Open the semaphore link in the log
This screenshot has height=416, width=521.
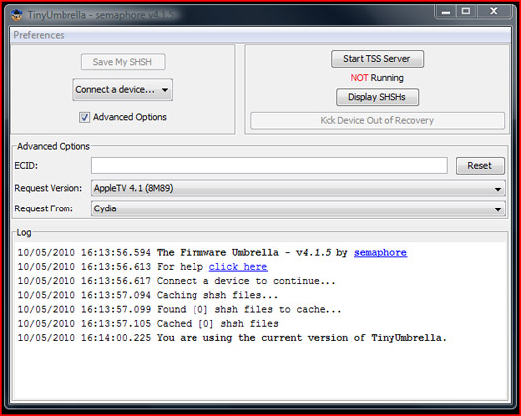point(380,253)
